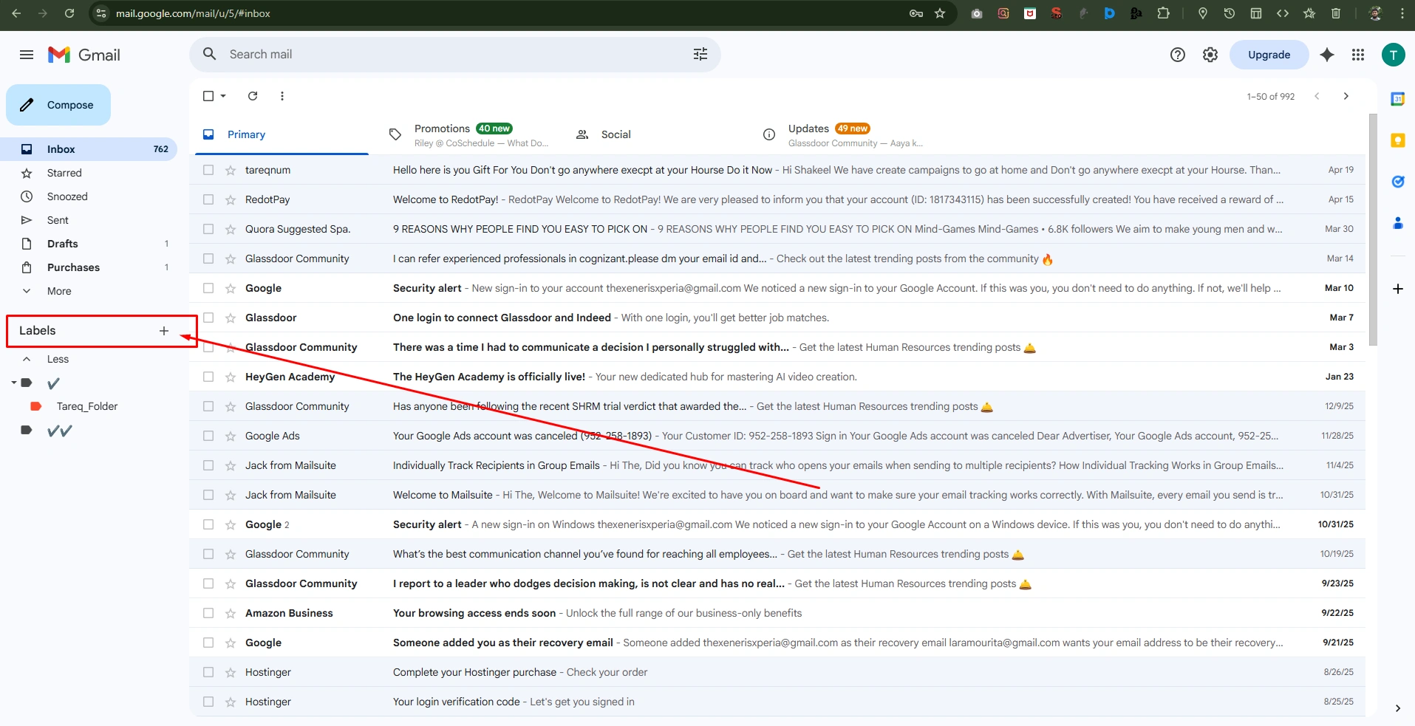Image resolution: width=1415 pixels, height=726 pixels.
Task: Switch to the Updates tab
Action: [x=842, y=134]
